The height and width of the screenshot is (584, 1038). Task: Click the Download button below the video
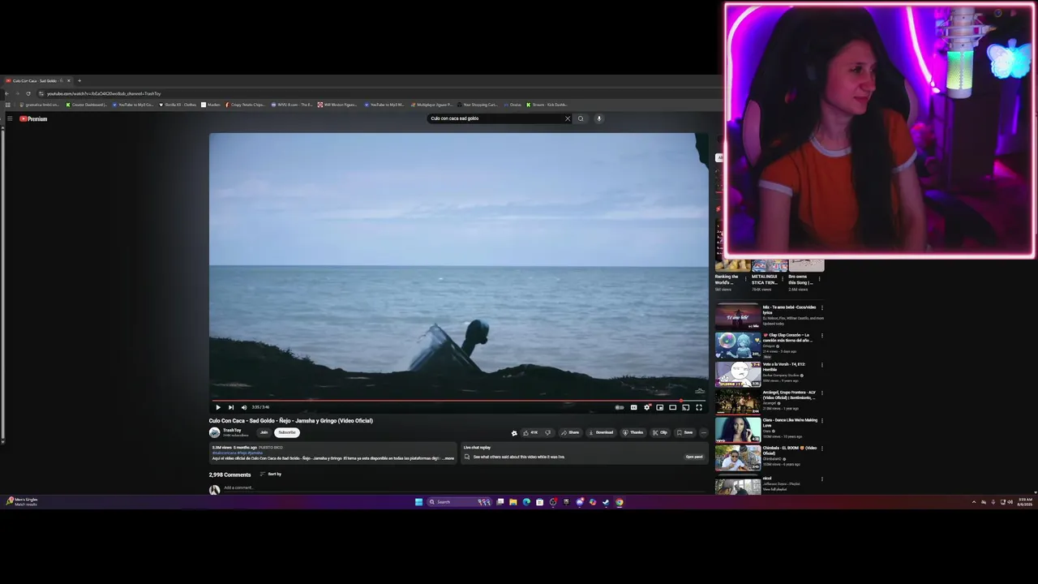601,432
